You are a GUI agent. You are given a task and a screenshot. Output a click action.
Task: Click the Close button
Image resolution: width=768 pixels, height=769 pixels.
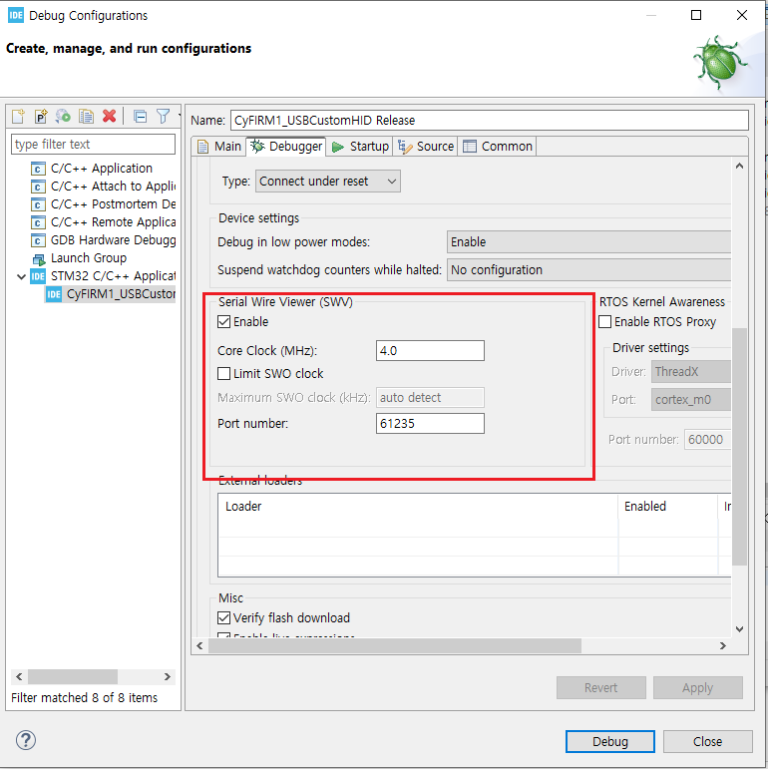pos(708,741)
